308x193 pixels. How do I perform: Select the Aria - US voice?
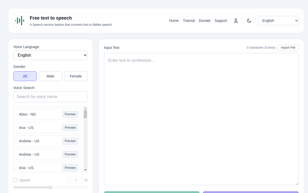pyautogui.click(x=49, y=167)
